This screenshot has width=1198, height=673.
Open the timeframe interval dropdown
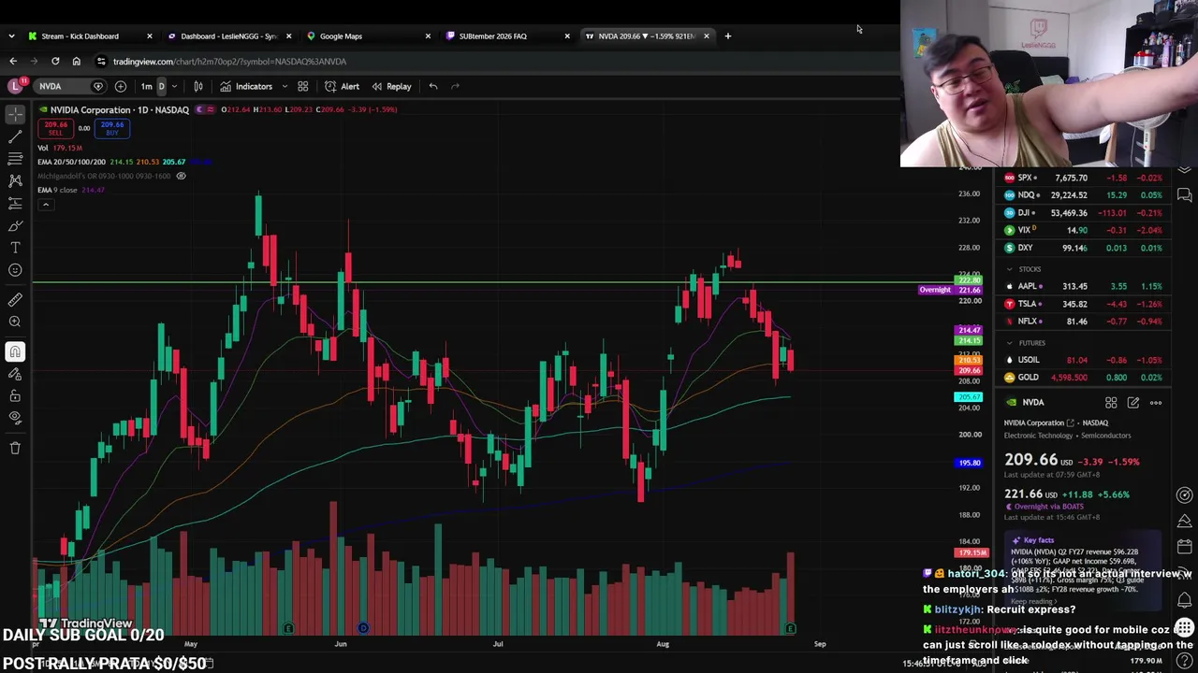(174, 86)
